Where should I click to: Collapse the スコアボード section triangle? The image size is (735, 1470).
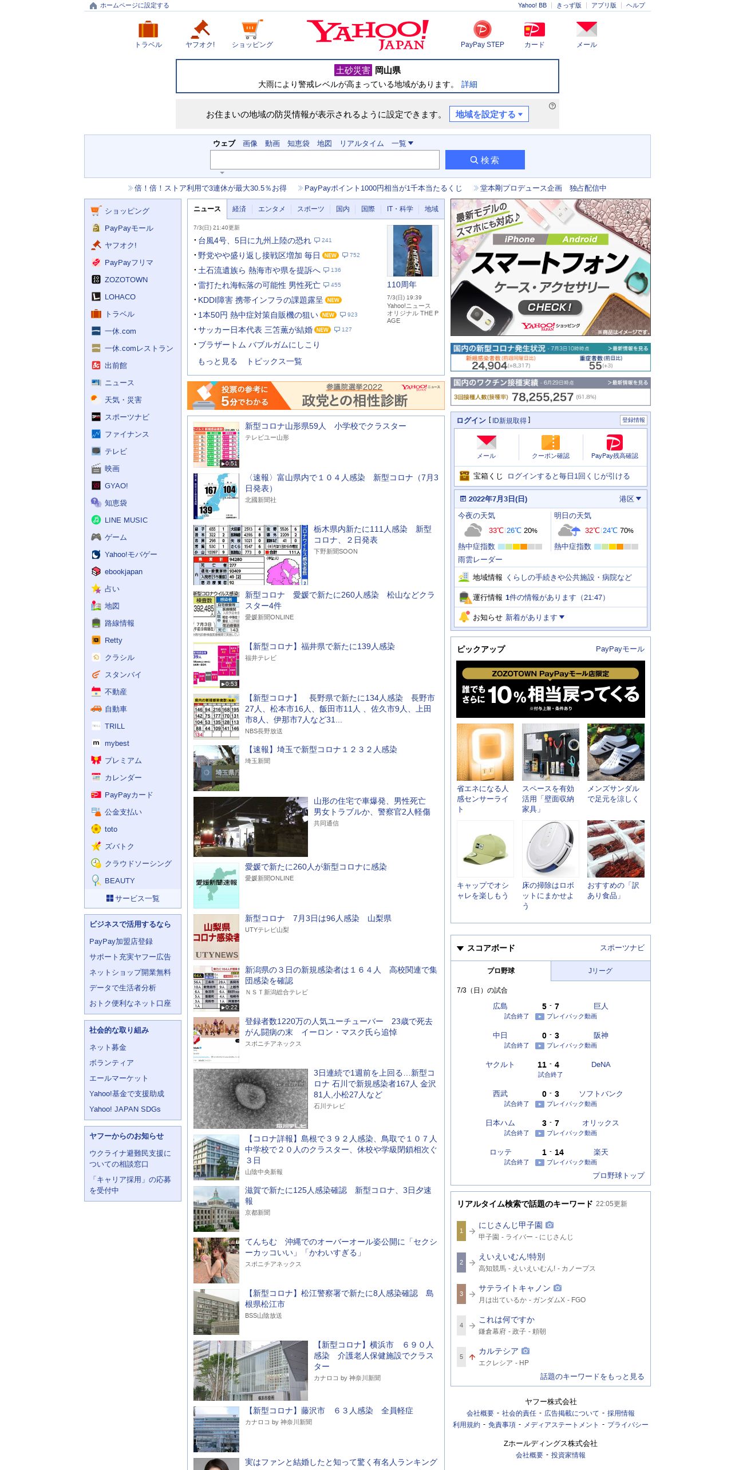point(460,949)
